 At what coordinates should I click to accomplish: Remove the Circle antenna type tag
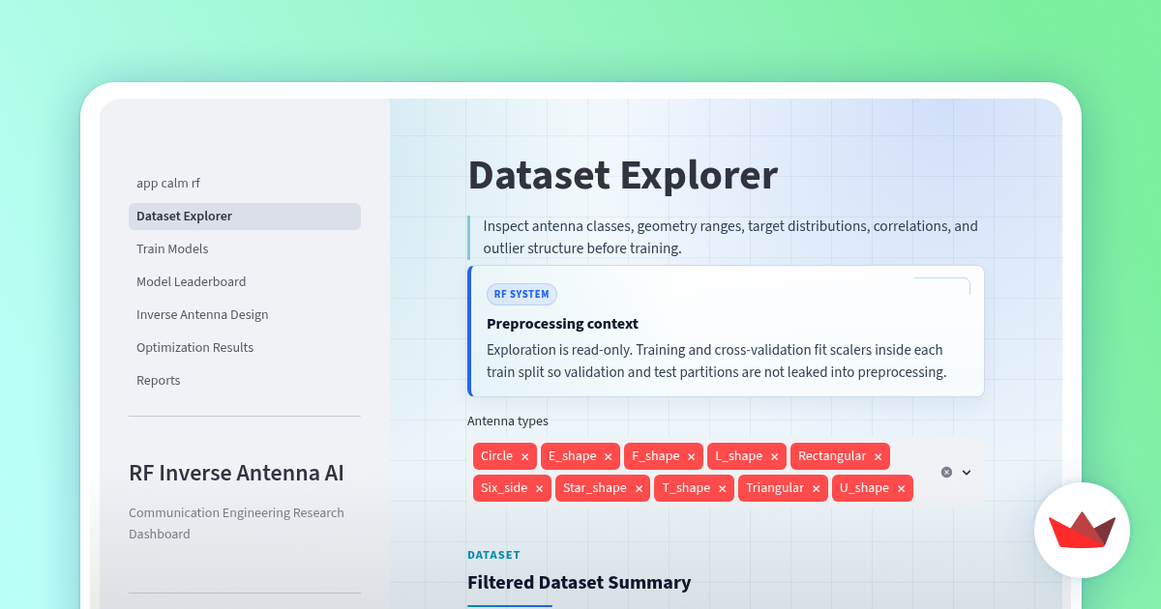coord(524,456)
